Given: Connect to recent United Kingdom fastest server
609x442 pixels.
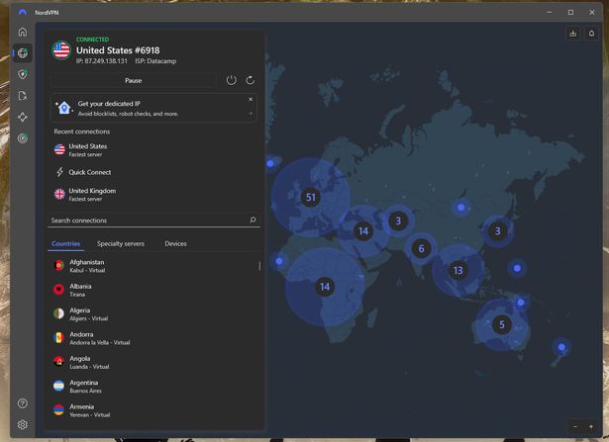Looking at the screenshot, I should click(x=153, y=194).
